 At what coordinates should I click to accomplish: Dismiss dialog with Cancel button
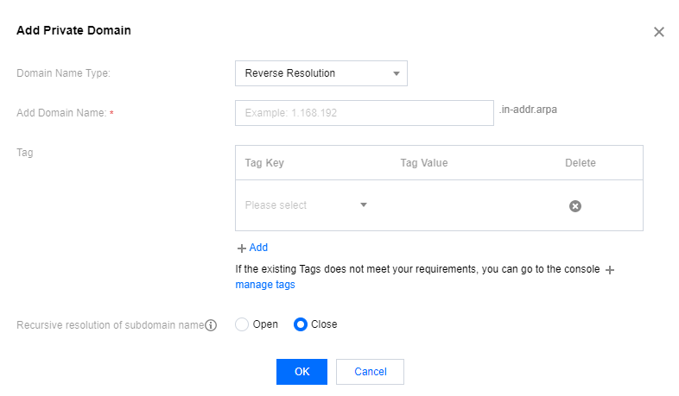tap(370, 371)
